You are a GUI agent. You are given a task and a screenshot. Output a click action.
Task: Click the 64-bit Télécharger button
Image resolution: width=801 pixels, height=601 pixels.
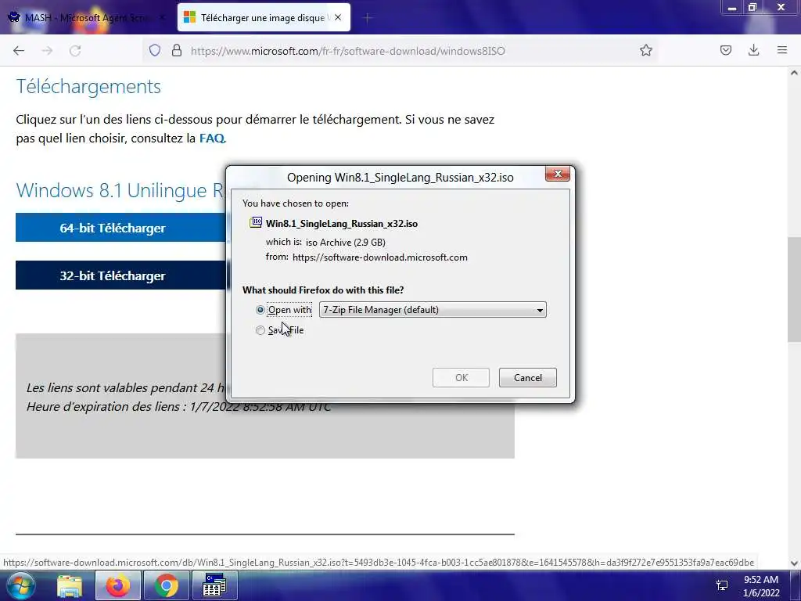point(120,228)
